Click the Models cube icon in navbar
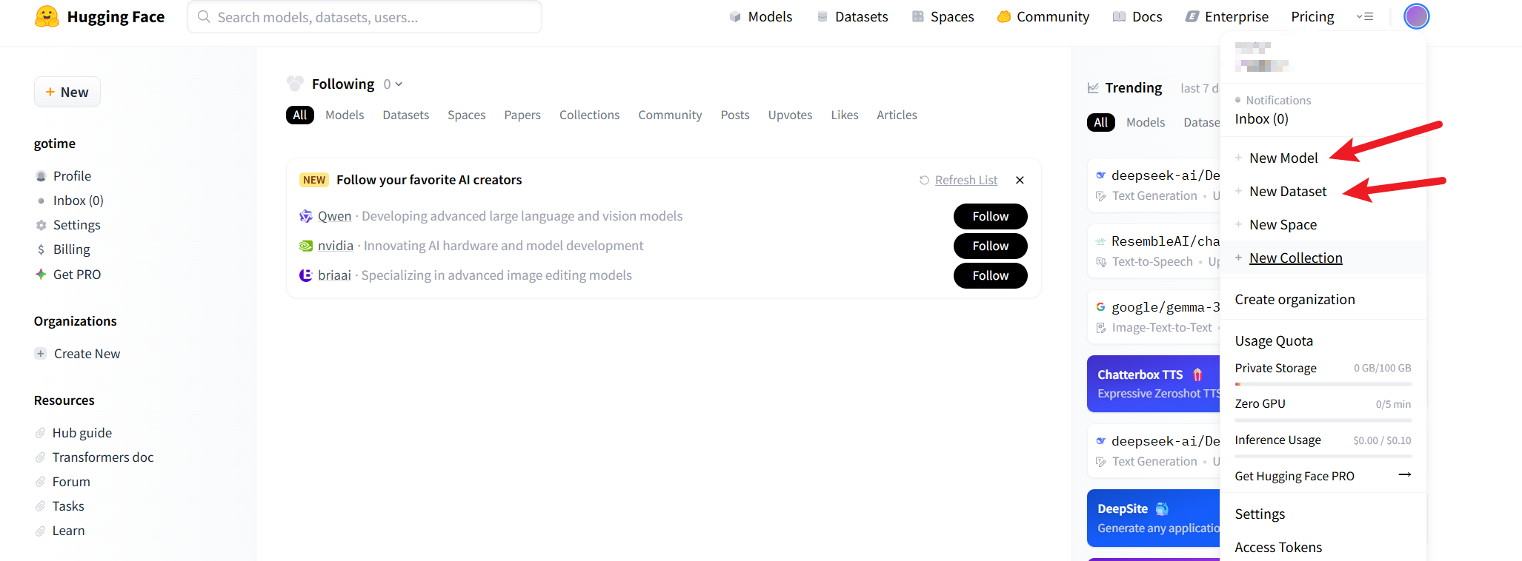This screenshot has height=561, width=1522. click(735, 16)
